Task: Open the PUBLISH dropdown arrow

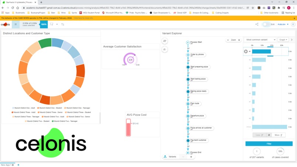Action: coord(288,24)
